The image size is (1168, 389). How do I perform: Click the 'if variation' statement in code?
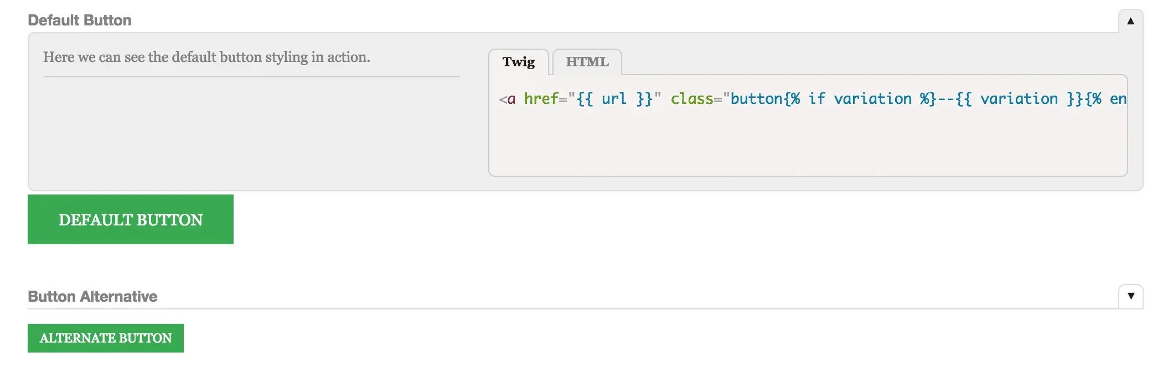click(860, 99)
